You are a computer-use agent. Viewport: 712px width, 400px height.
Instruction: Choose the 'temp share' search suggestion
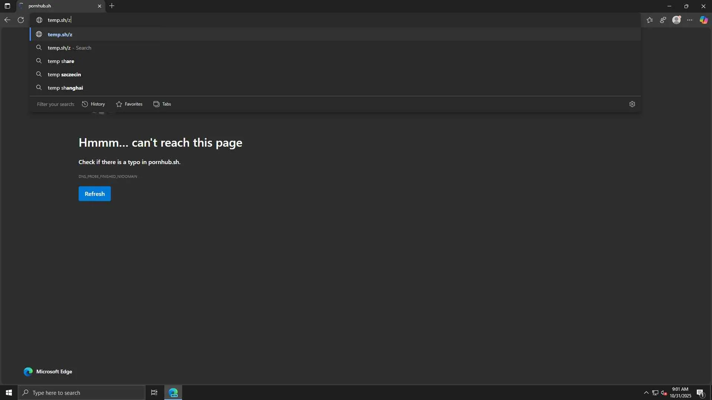coord(61,61)
